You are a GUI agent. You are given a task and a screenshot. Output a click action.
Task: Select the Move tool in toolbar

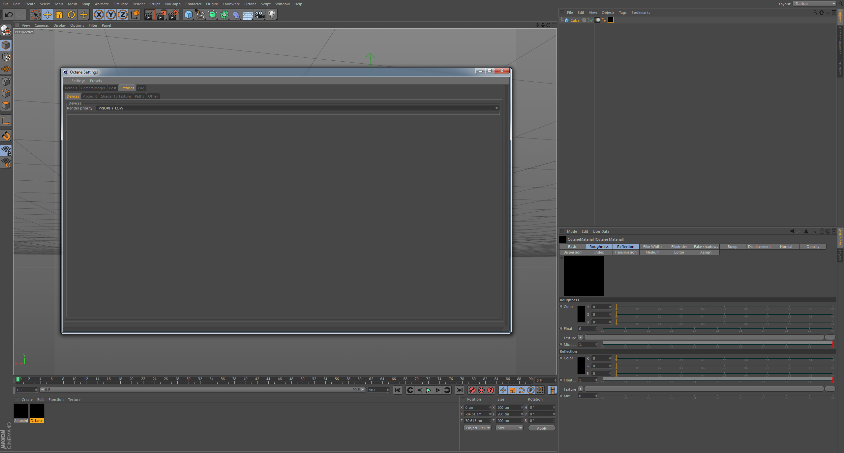(47, 15)
